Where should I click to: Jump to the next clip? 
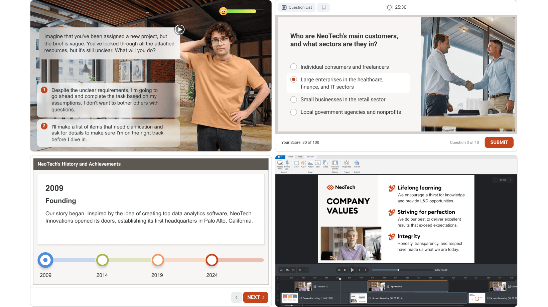tap(345, 270)
